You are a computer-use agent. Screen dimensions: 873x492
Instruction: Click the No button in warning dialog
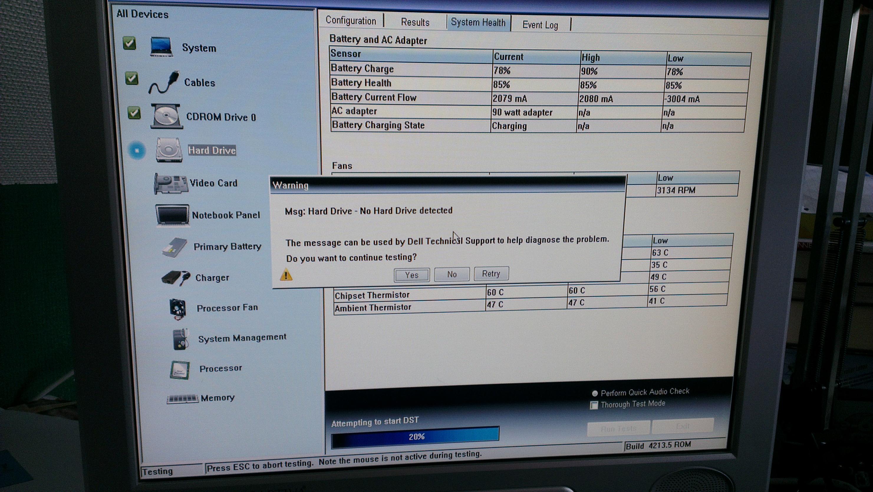pos(452,274)
